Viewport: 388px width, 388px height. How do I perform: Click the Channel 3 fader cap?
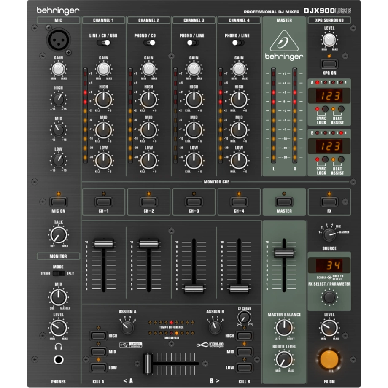194,289
